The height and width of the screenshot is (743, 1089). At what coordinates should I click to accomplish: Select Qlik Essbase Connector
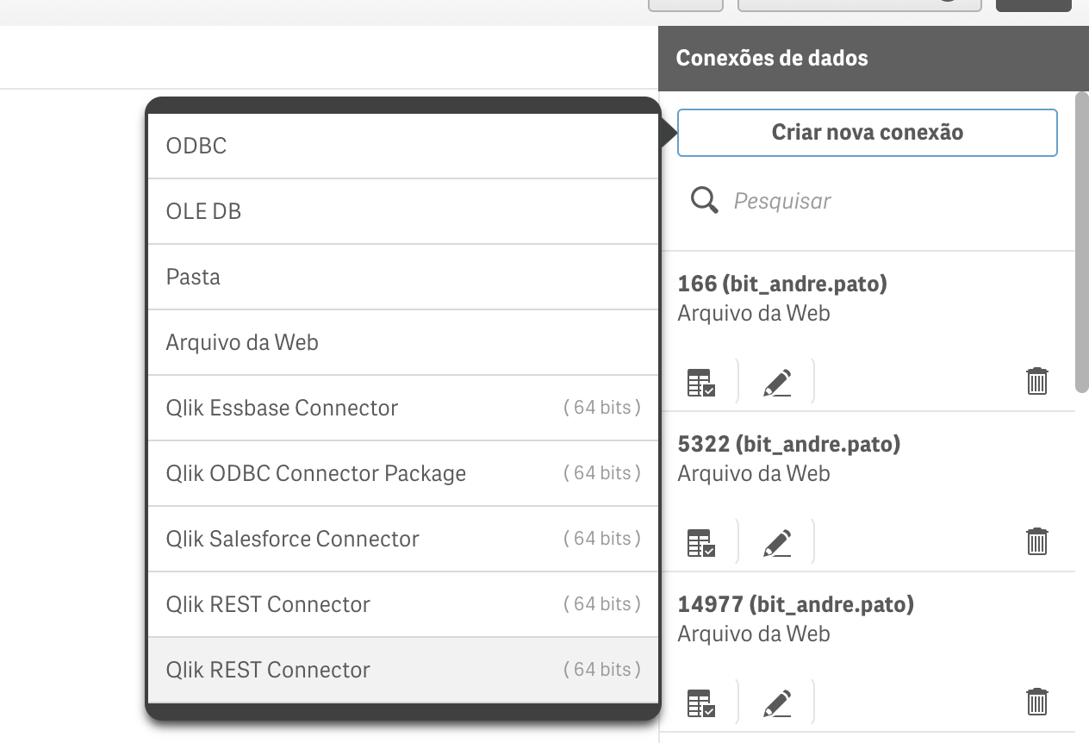(x=403, y=408)
